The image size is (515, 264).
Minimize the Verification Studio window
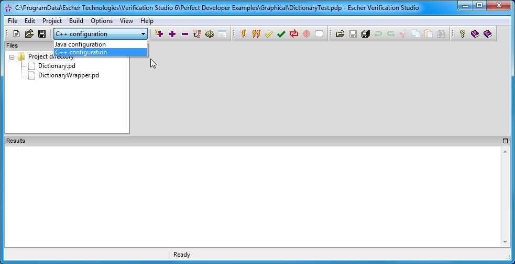click(x=465, y=6)
